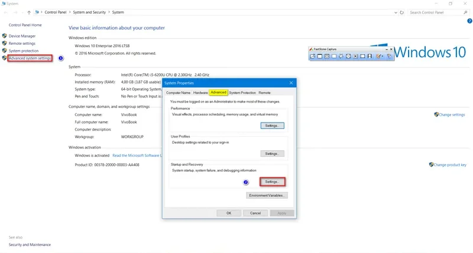Select 'Windows 10 Enterprise 2016 LTSB' text
Viewport: 473px width, 253px height.
102,46
